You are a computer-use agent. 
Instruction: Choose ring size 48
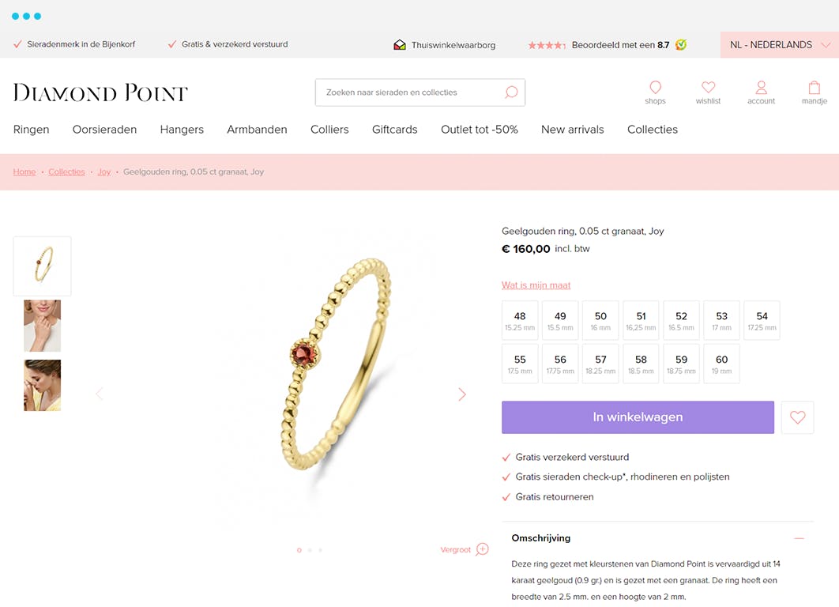coord(520,320)
